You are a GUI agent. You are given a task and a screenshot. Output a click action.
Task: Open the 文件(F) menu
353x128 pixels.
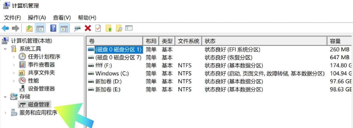(12, 18)
